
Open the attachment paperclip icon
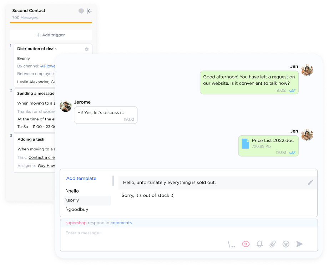273,244
